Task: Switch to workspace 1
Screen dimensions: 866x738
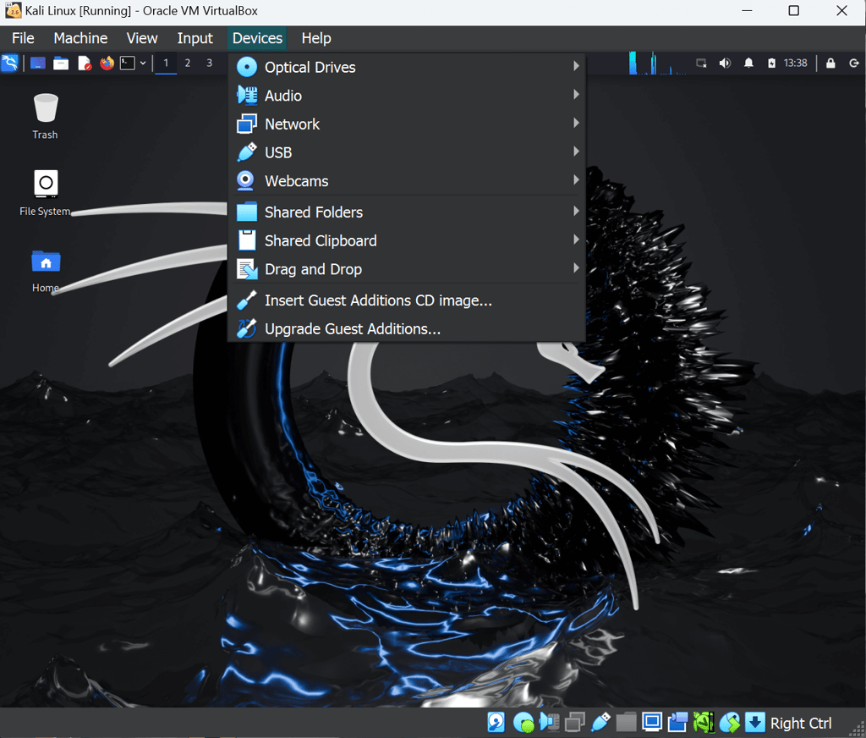Action: [x=166, y=63]
